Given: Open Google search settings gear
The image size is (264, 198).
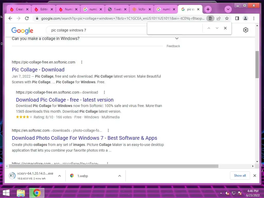Looking at the screenshot, I should point(246,30).
